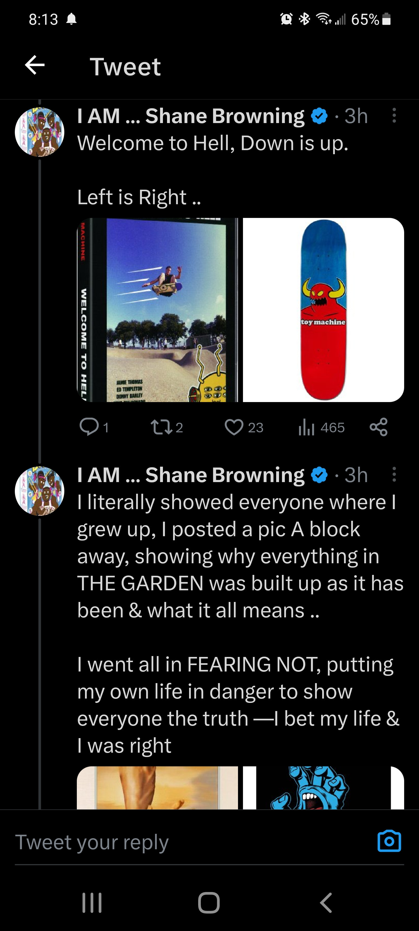
Task: Like the 'Welcome to Hell' tweet
Action: (234, 427)
